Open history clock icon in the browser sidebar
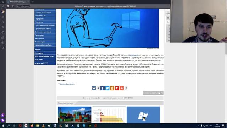The width and height of the screenshot is (227, 128). (3, 32)
